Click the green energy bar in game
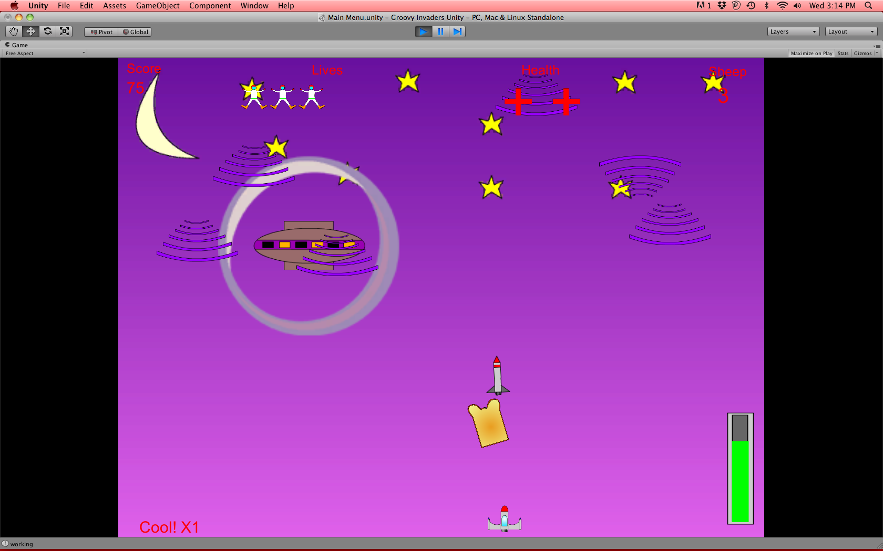 740,481
